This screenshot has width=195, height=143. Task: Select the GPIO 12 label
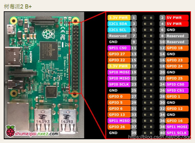click(x=177, y=109)
